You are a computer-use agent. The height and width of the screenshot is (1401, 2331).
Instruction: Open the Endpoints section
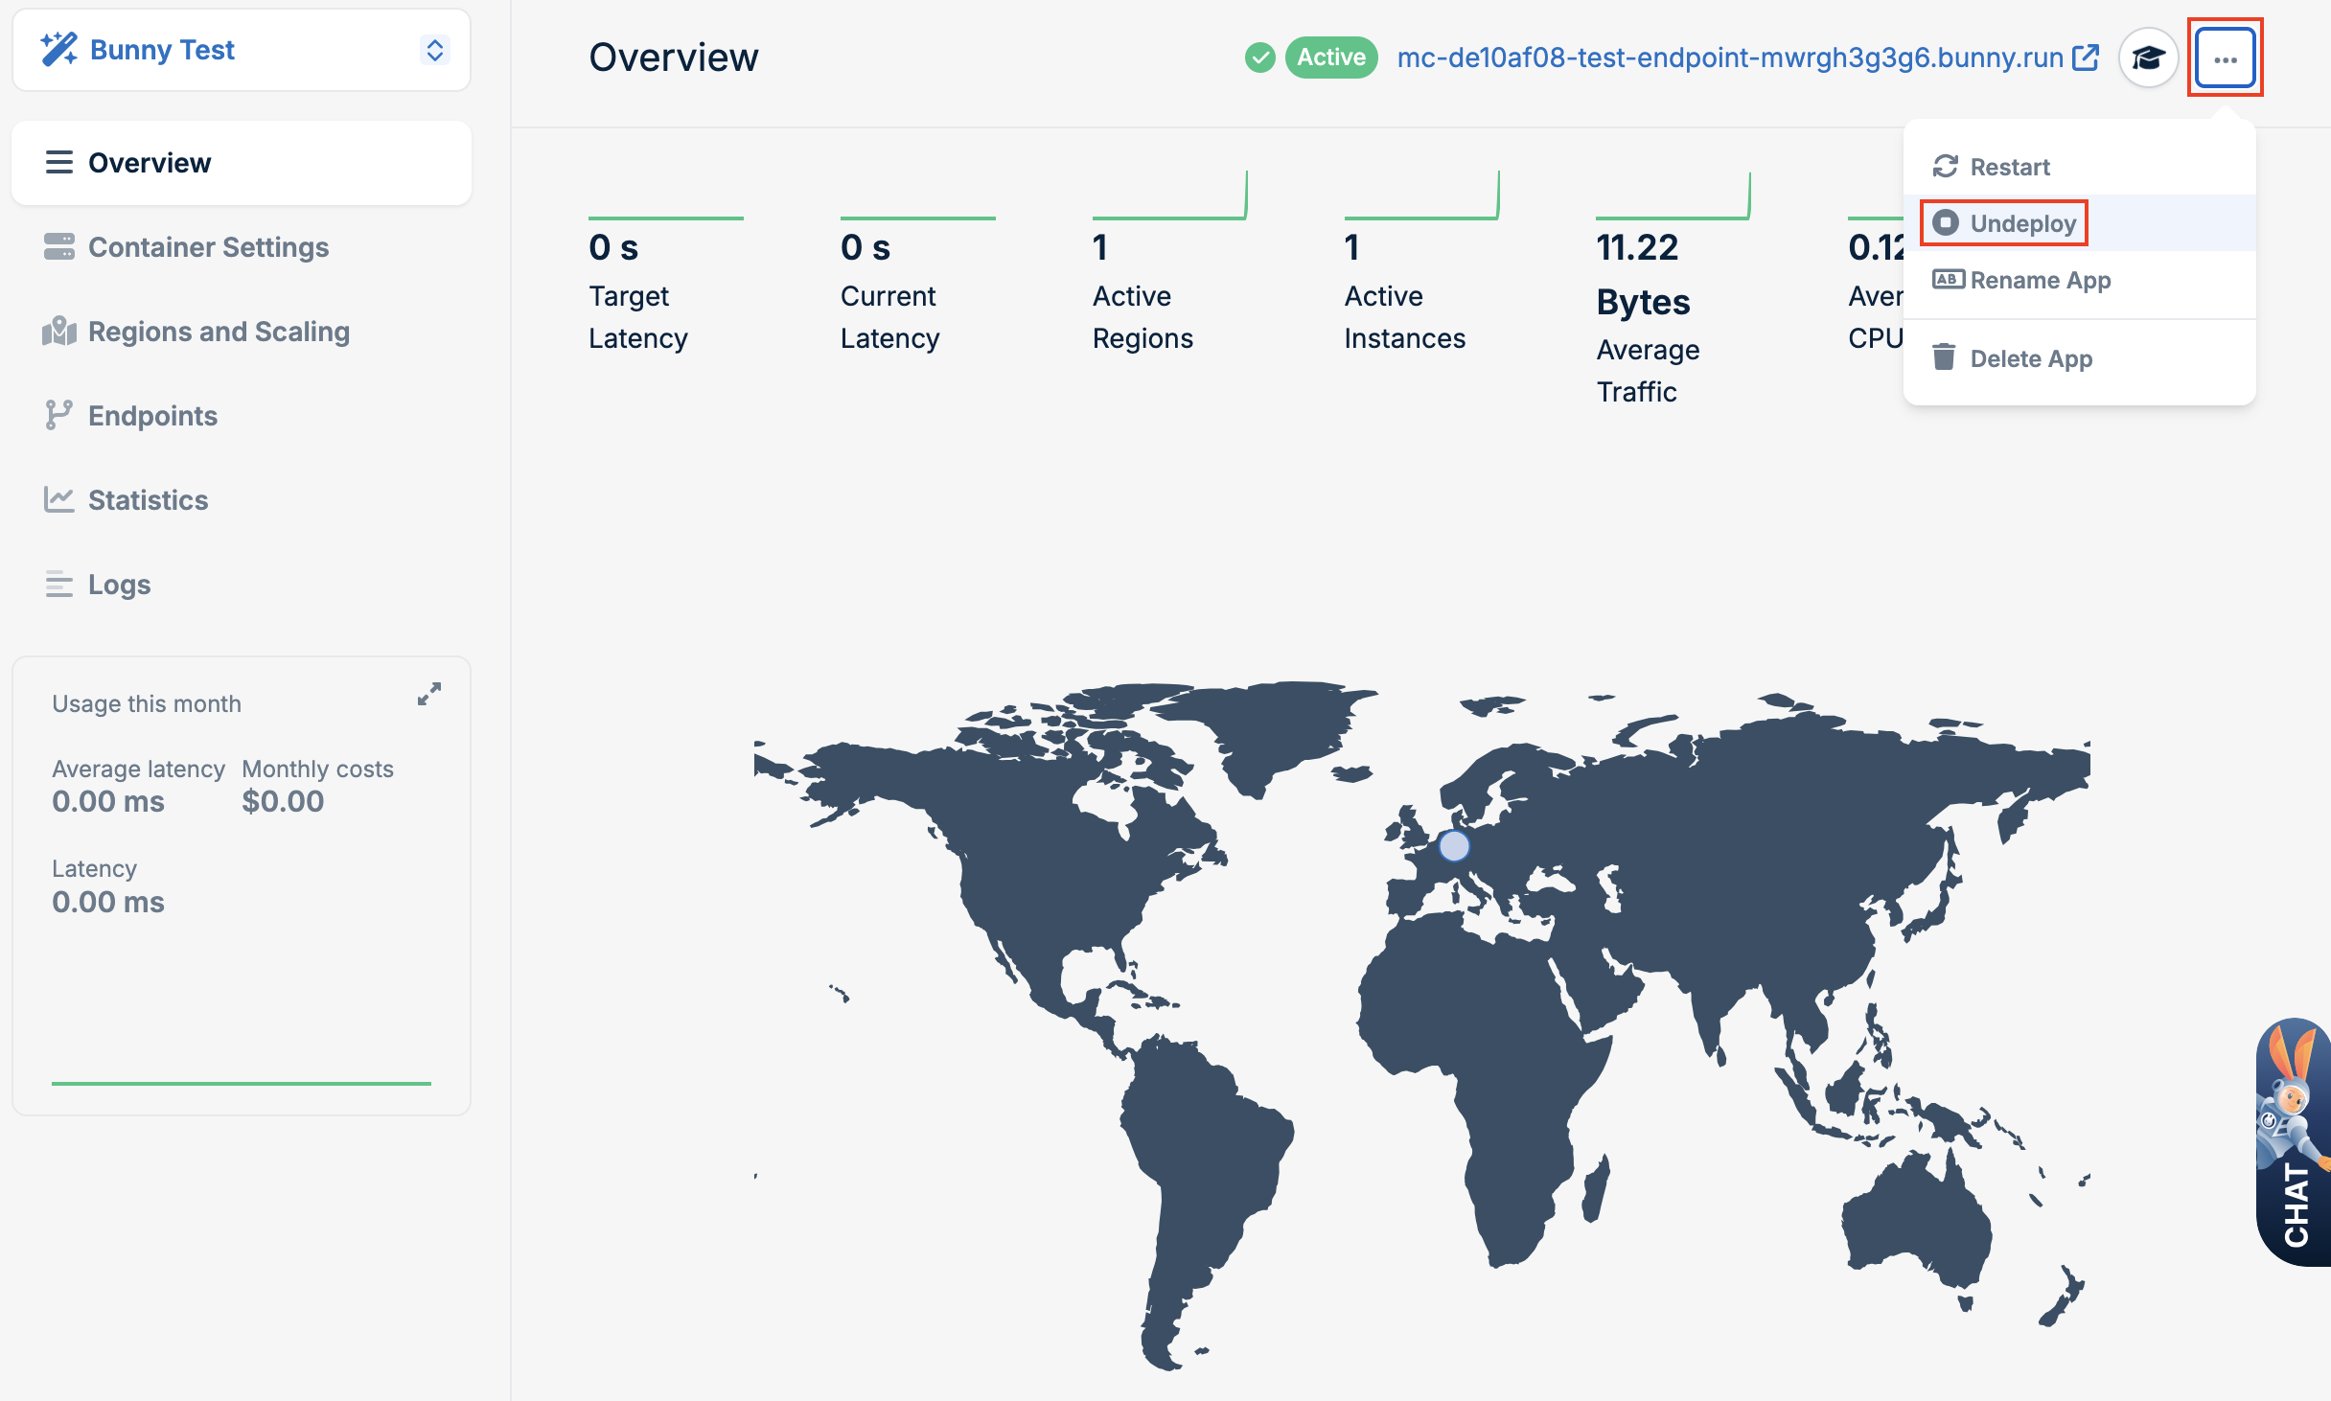pyautogui.click(x=152, y=416)
